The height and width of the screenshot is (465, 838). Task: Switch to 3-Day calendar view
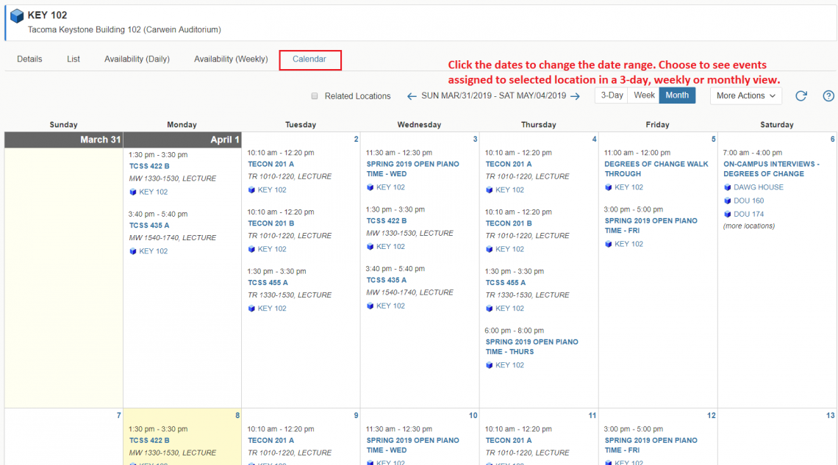(612, 95)
